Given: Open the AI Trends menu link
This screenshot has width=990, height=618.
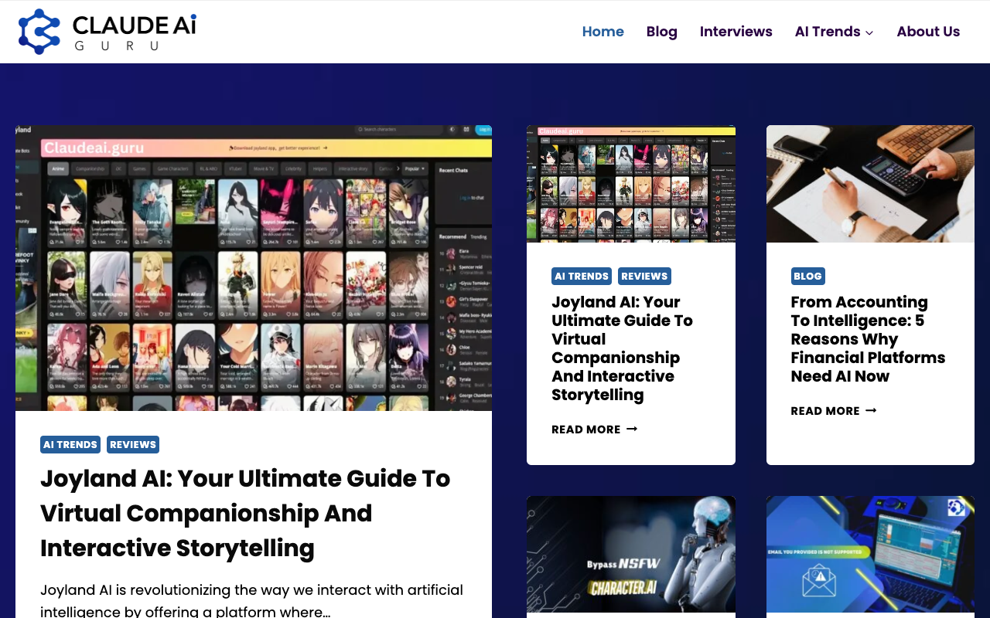Looking at the screenshot, I should pyautogui.click(x=828, y=32).
